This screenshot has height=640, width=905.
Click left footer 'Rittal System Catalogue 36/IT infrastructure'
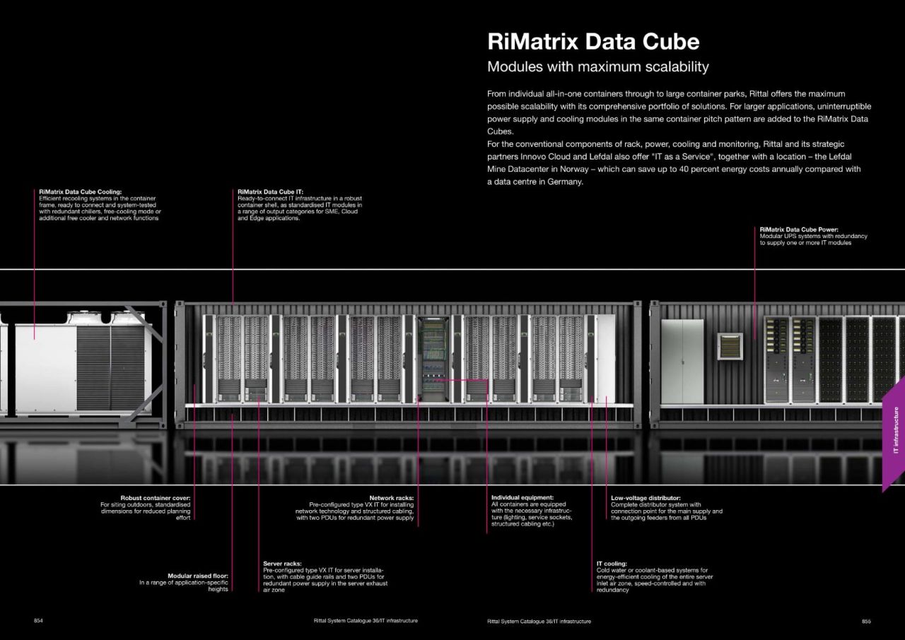[x=366, y=621]
